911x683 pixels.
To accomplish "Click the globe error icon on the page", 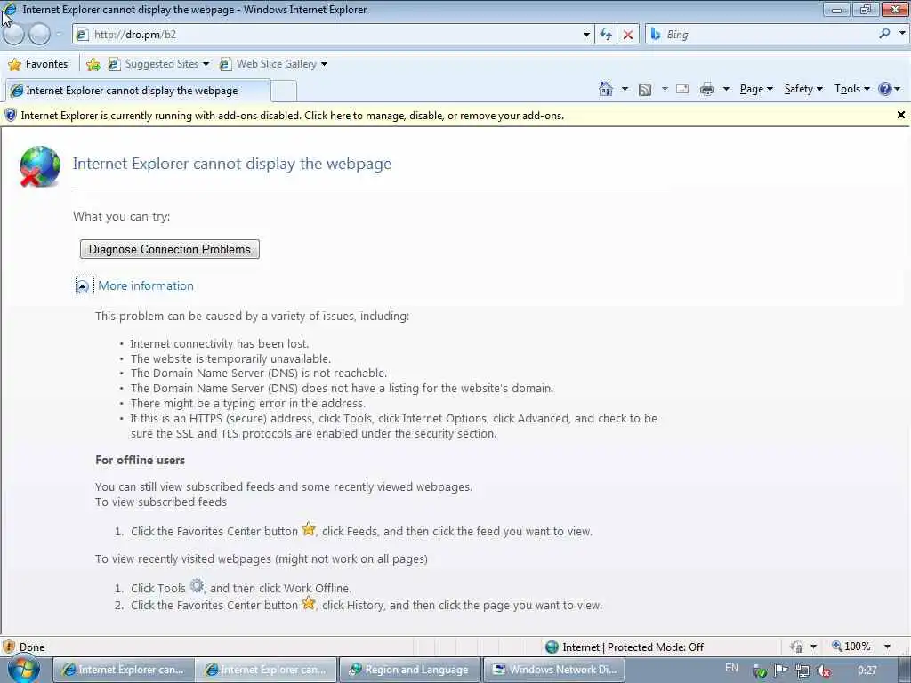I will point(39,166).
